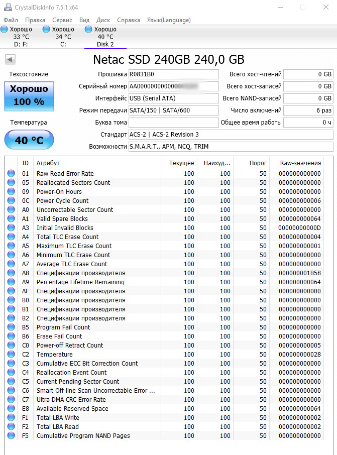
Task: Click status icon for Total TLC Erase Count
Action: point(11,237)
